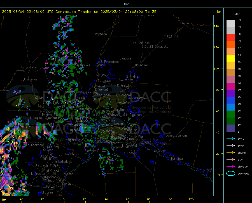This screenshot has height=203, width=252.
Task: Select the bright yellow 51-54 dBZ swatch
Action: click(231, 58)
